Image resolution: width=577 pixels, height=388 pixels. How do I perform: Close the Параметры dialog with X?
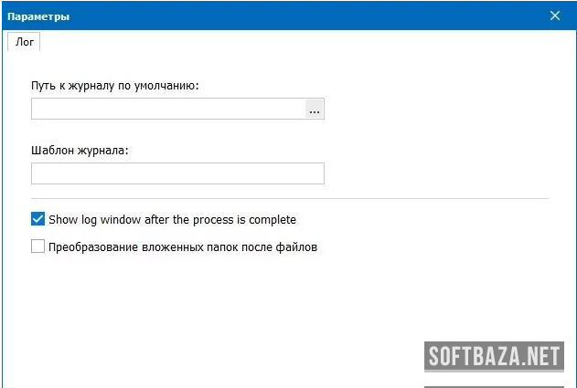pos(555,16)
